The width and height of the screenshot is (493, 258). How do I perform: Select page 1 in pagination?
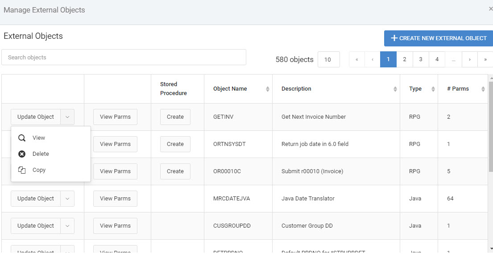[388, 59]
